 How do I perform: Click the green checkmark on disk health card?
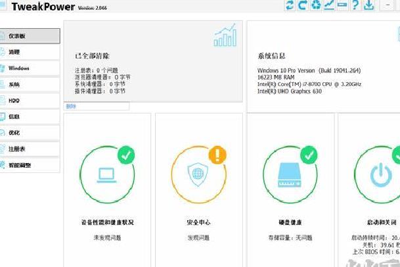tap(309, 155)
